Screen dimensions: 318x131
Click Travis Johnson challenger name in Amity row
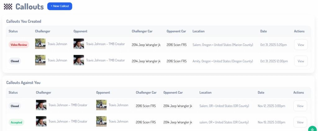[x=57, y=61]
